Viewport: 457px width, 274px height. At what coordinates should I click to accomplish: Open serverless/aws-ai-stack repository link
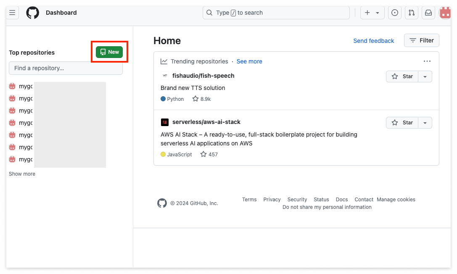coord(206,122)
